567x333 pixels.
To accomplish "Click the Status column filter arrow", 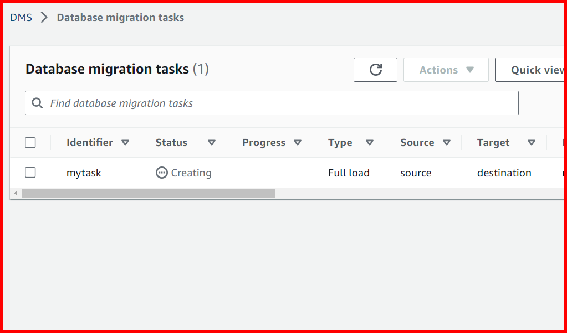I will (212, 142).
